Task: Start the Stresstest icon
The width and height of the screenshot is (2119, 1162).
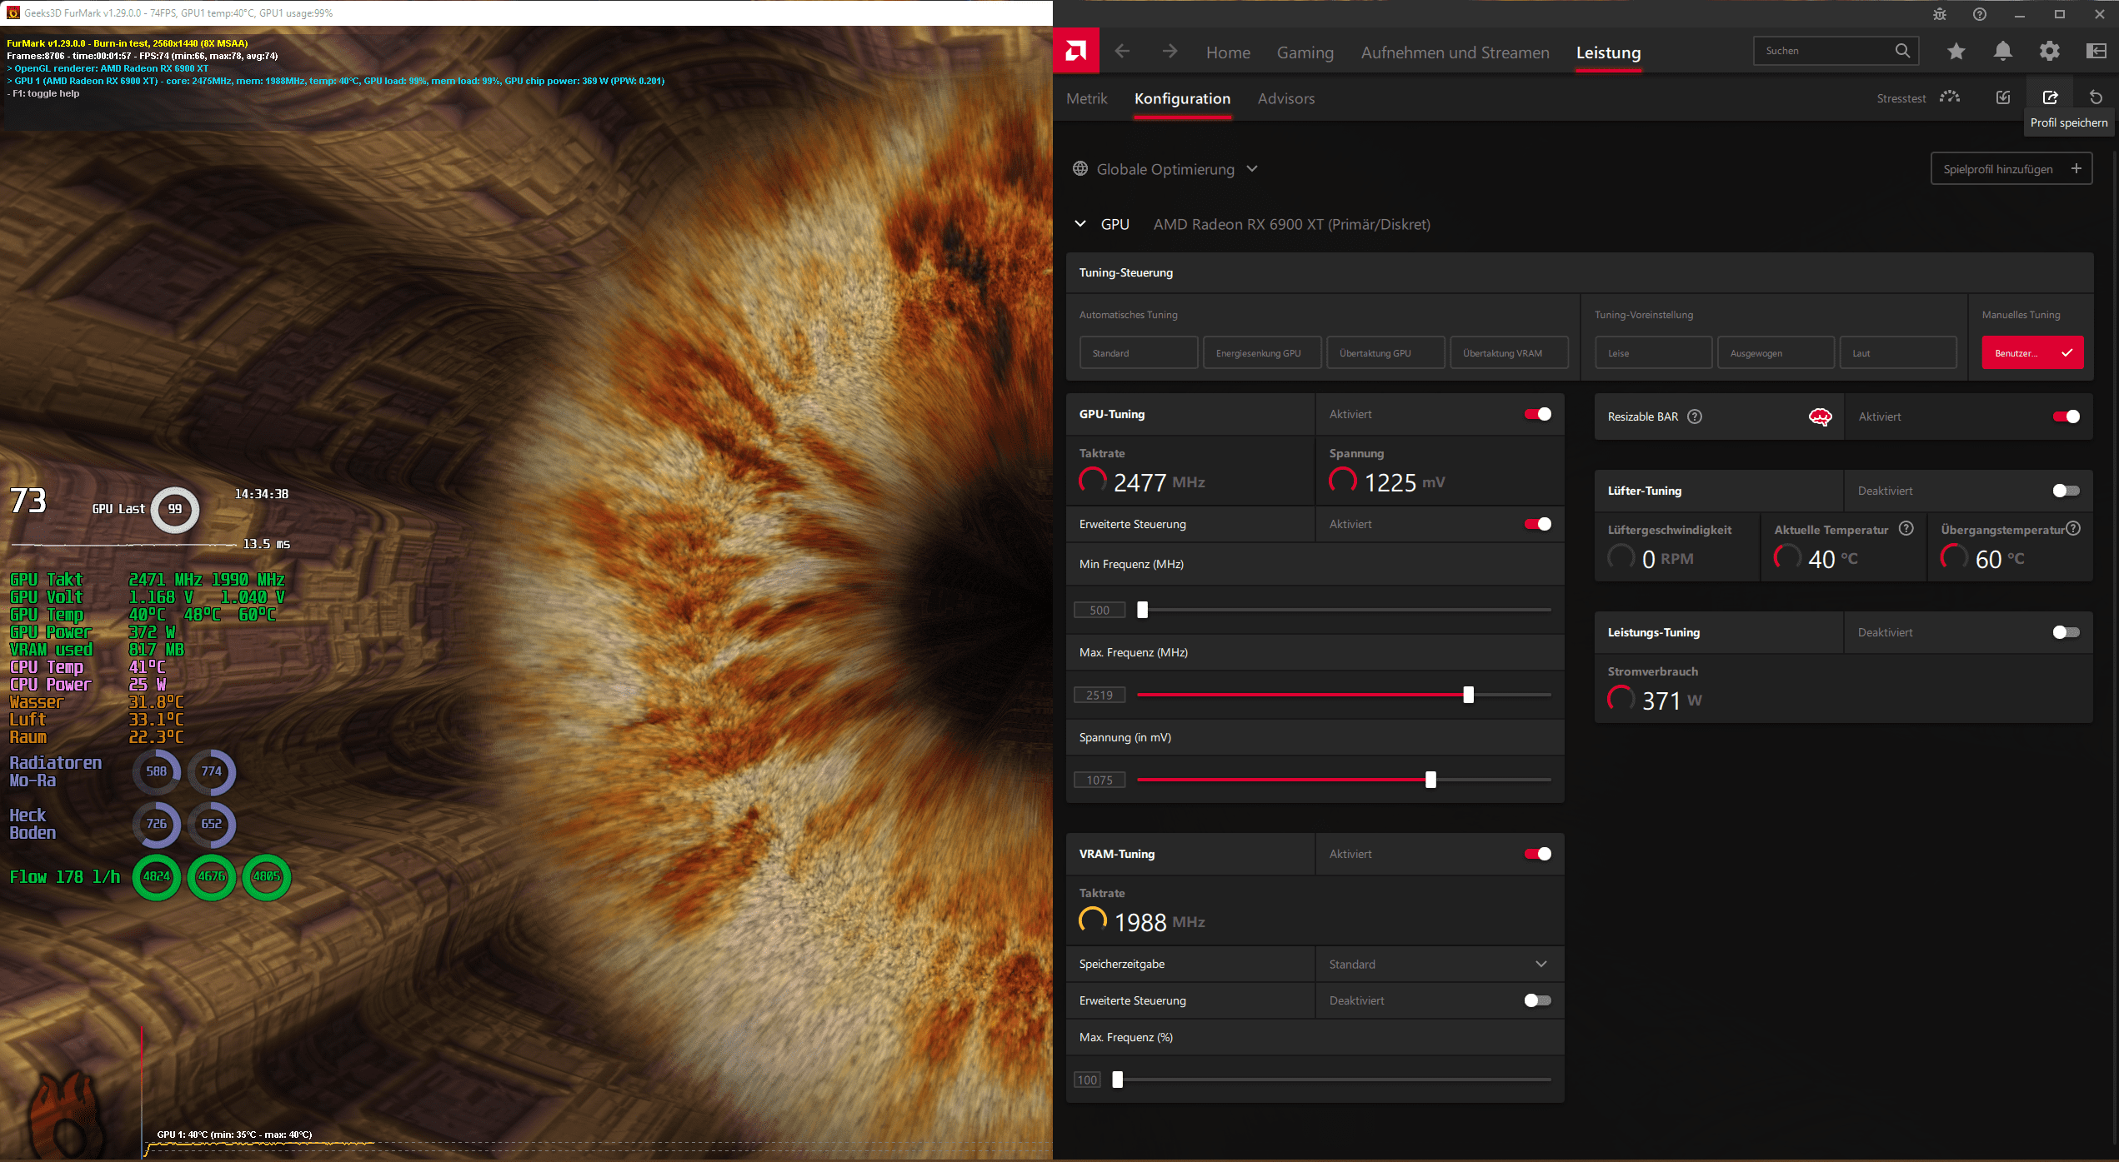Action: coord(1950,97)
